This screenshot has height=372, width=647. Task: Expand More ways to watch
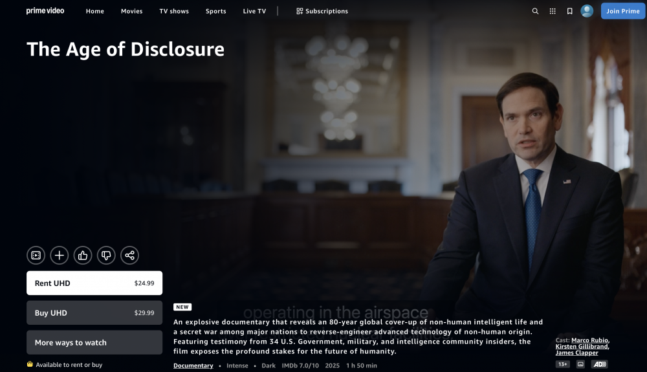coord(94,342)
